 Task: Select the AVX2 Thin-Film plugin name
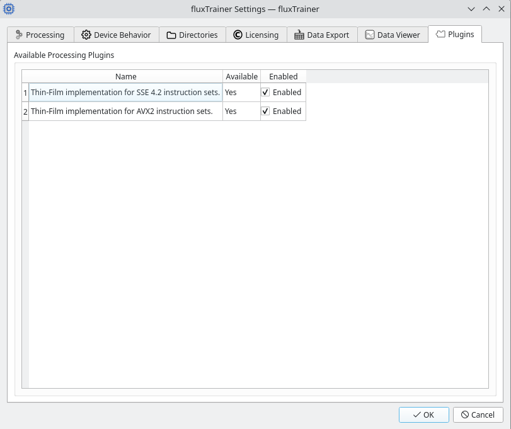click(x=126, y=111)
